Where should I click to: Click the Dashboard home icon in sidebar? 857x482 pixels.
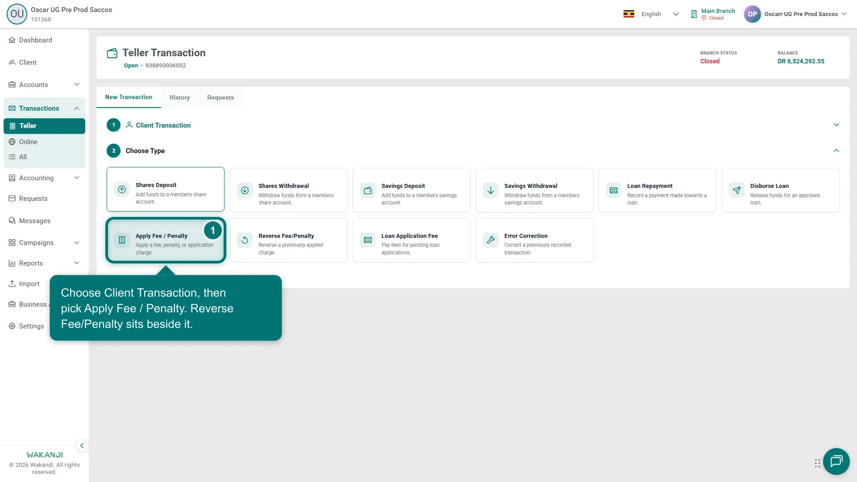click(x=12, y=40)
